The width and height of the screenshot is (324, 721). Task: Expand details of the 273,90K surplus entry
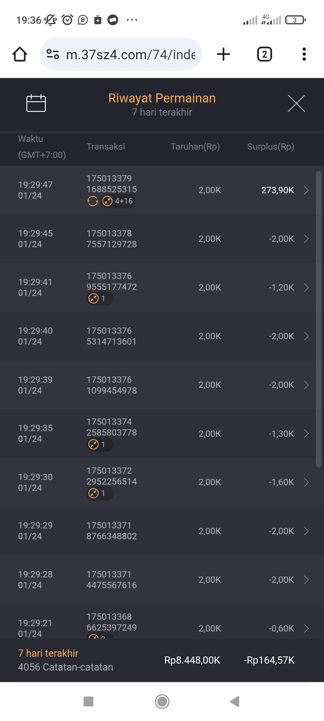coord(306,190)
